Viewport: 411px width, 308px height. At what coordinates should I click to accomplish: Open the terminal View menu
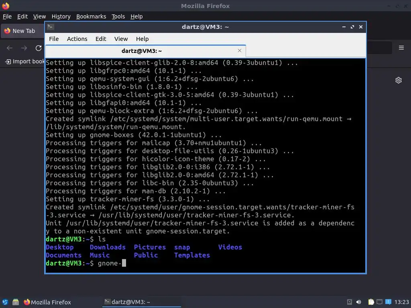click(121, 39)
